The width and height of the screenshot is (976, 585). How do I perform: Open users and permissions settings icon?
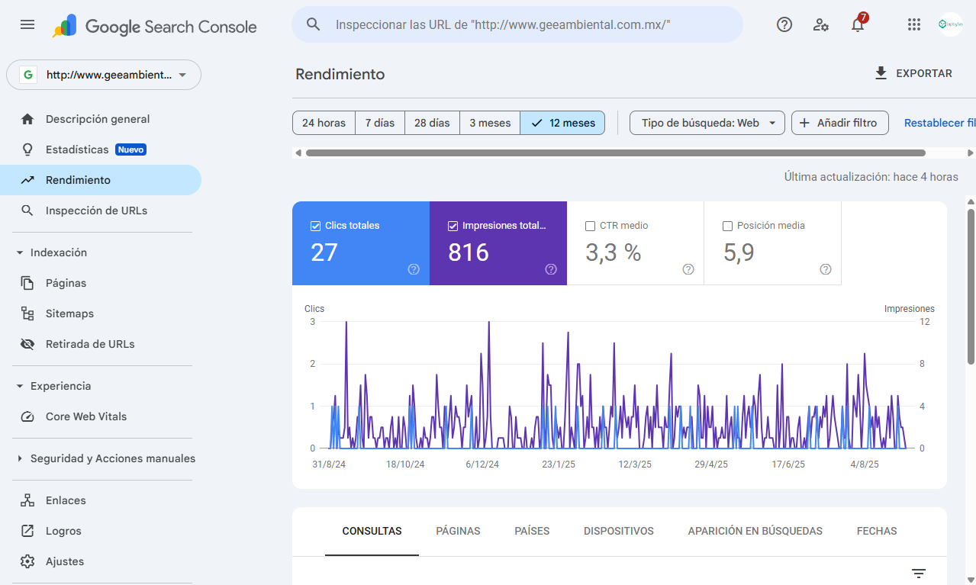pyautogui.click(x=821, y=24)
